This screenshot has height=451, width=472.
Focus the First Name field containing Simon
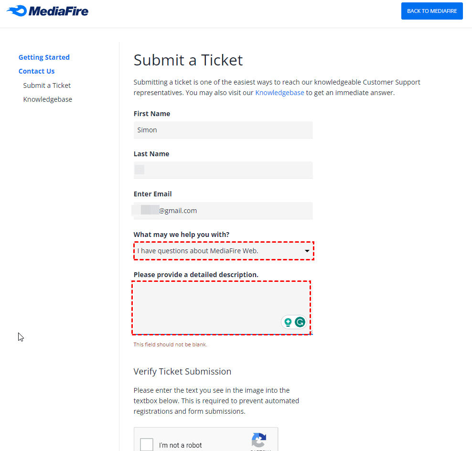pyautogui.click(x=223, y=130)
